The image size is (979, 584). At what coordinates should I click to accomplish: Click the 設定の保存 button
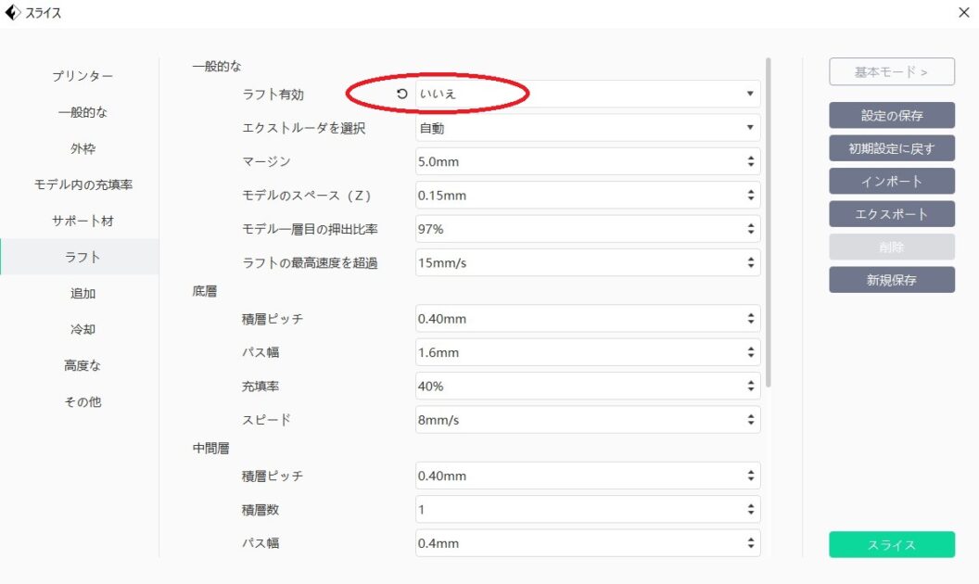coord(892,116)
